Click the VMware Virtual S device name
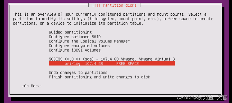The width and height of the screenshot is (232, 103). 157,59
